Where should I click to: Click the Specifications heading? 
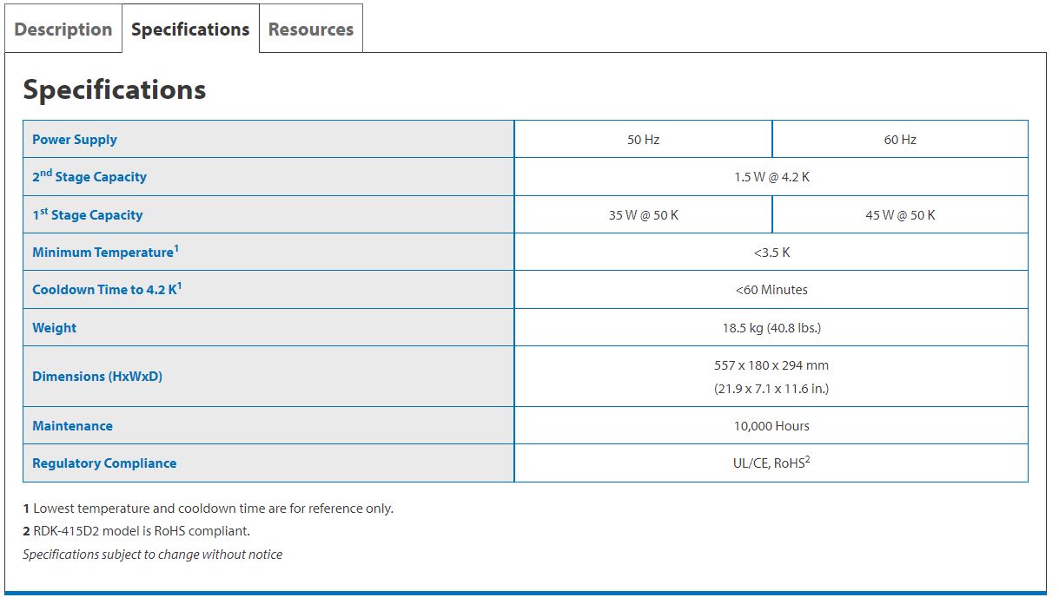(x=115, y=90)
